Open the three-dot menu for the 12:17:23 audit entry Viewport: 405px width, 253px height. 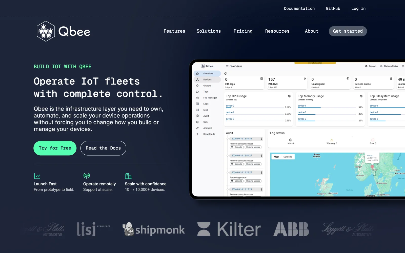click(261, 190)
